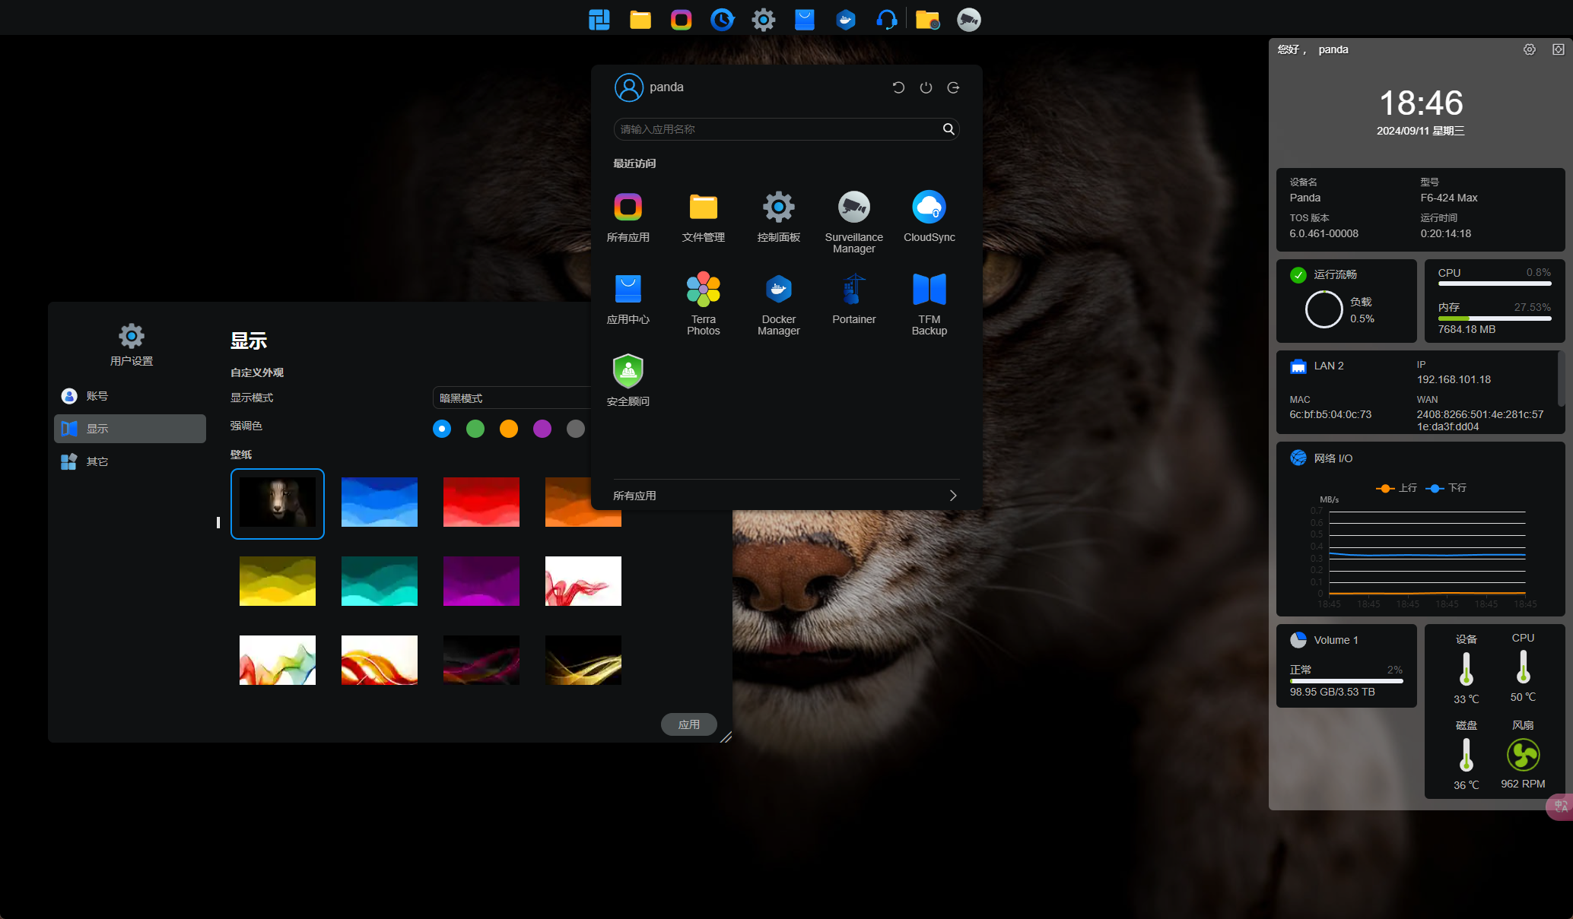Open 文件管理 in start menu

point(704,217)
